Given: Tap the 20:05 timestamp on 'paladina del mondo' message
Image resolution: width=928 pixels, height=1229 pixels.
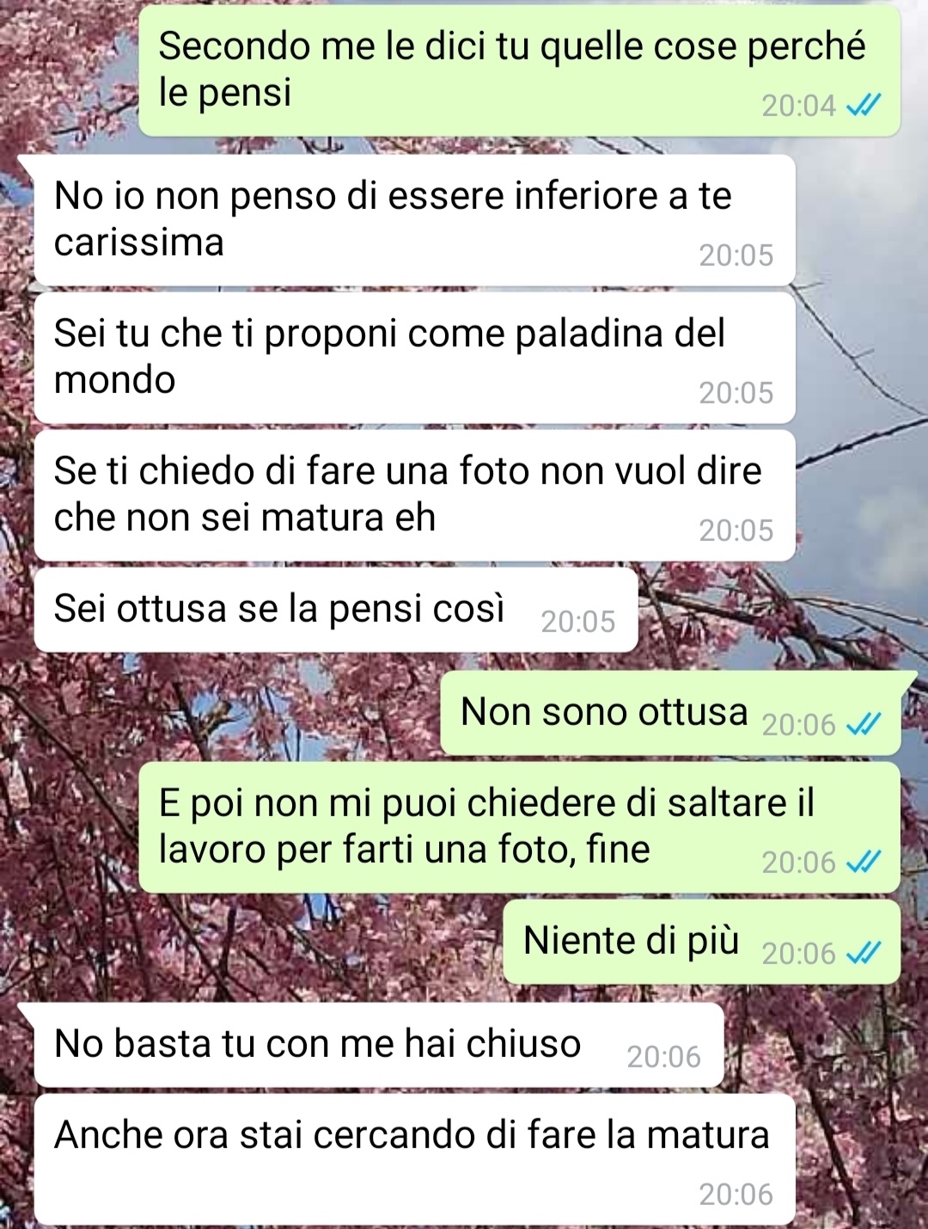Looking at the screenshot, I should pos(736,393).
